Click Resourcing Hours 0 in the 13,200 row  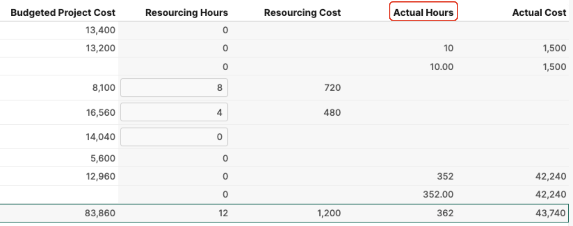(x=225, y=48)
